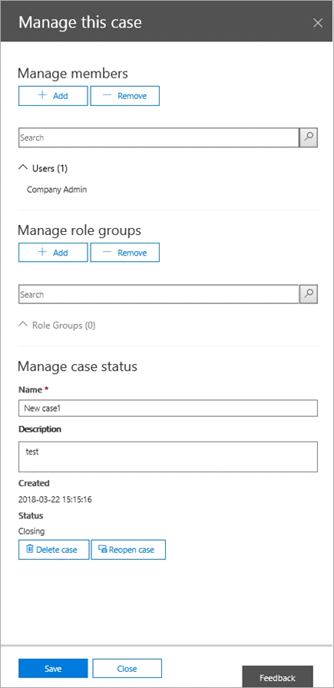This screenshot has width=334, height=688.
Task: Click the trash icon on Delete case
Action: click(30, 549)
